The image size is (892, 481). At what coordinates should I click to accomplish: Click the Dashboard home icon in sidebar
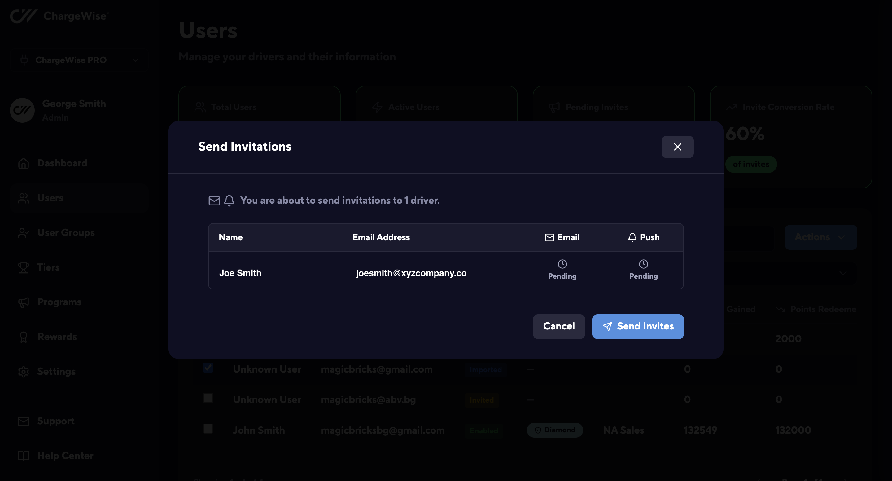point(24,163)
